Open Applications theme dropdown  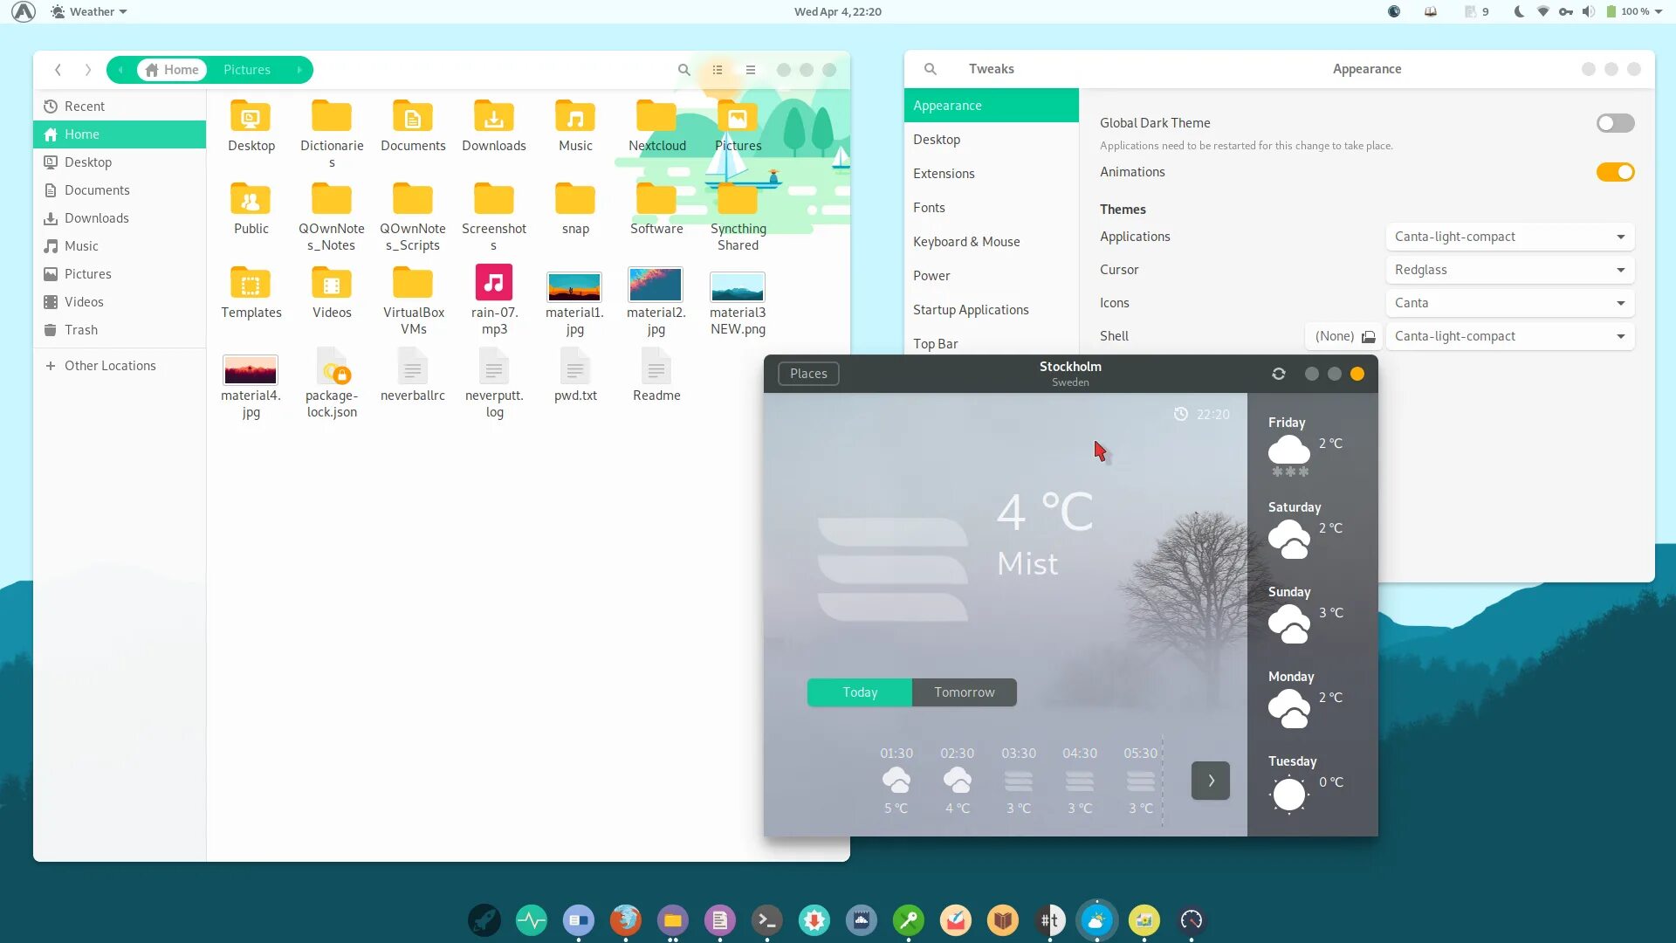pyautogui.click(x=1510, y=236)
